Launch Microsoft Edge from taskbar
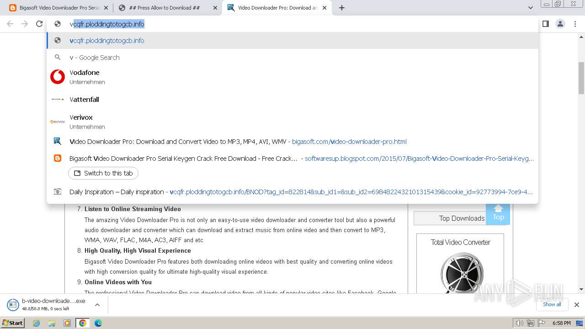585x329 pixels. 98,323
